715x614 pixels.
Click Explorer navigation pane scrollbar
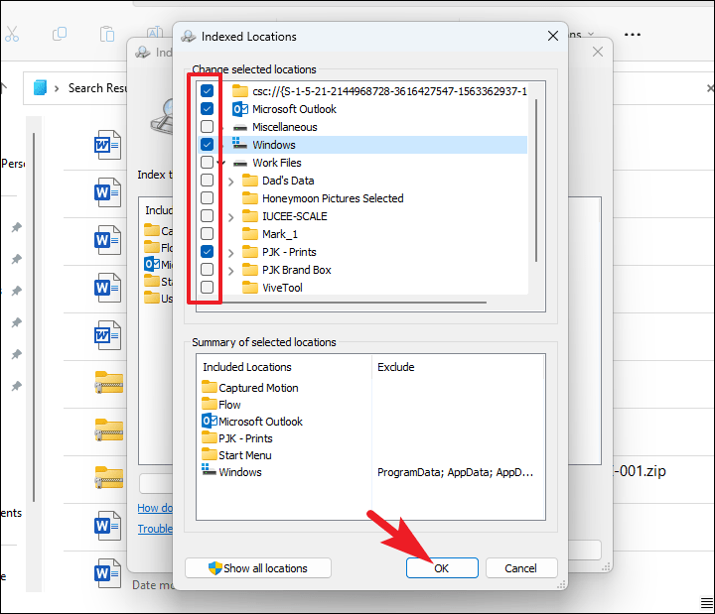tap(34, 317)
